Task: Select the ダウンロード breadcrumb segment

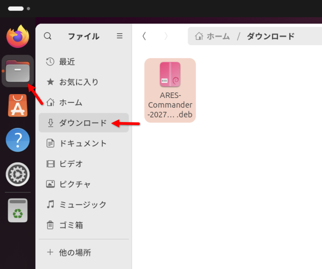Action: (270, 36)
